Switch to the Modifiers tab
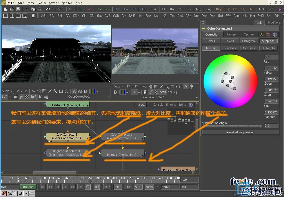This screenshot has height=197, width=284. [x=274, y=22]
